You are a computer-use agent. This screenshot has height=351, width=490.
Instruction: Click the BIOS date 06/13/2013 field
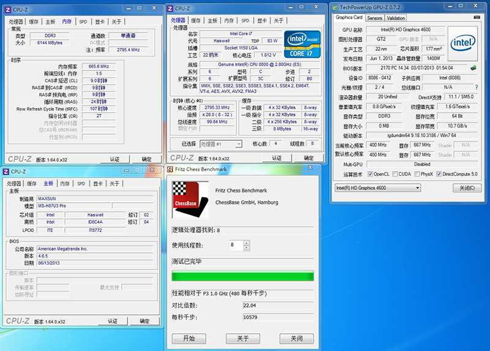95,263
